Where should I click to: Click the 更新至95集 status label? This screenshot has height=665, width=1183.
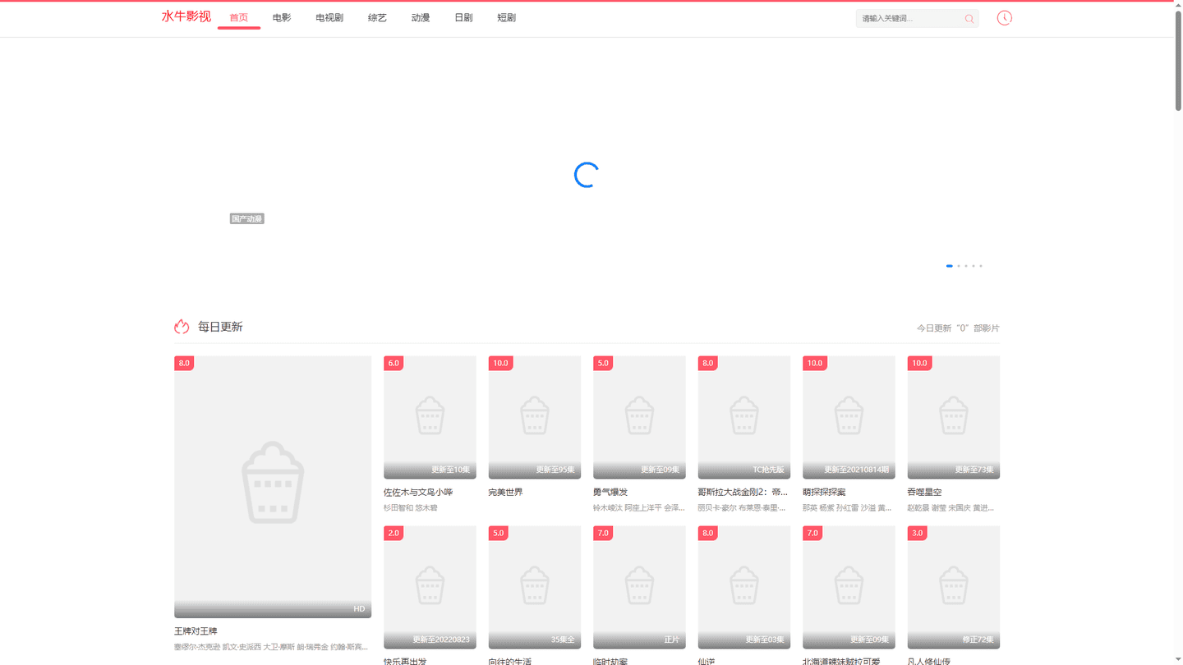[555, 470]
